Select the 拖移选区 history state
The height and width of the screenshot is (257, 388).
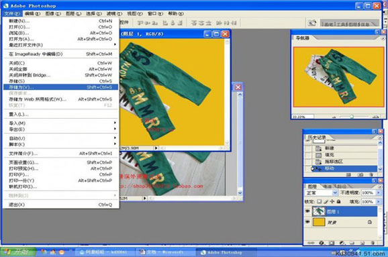(334, 162)
